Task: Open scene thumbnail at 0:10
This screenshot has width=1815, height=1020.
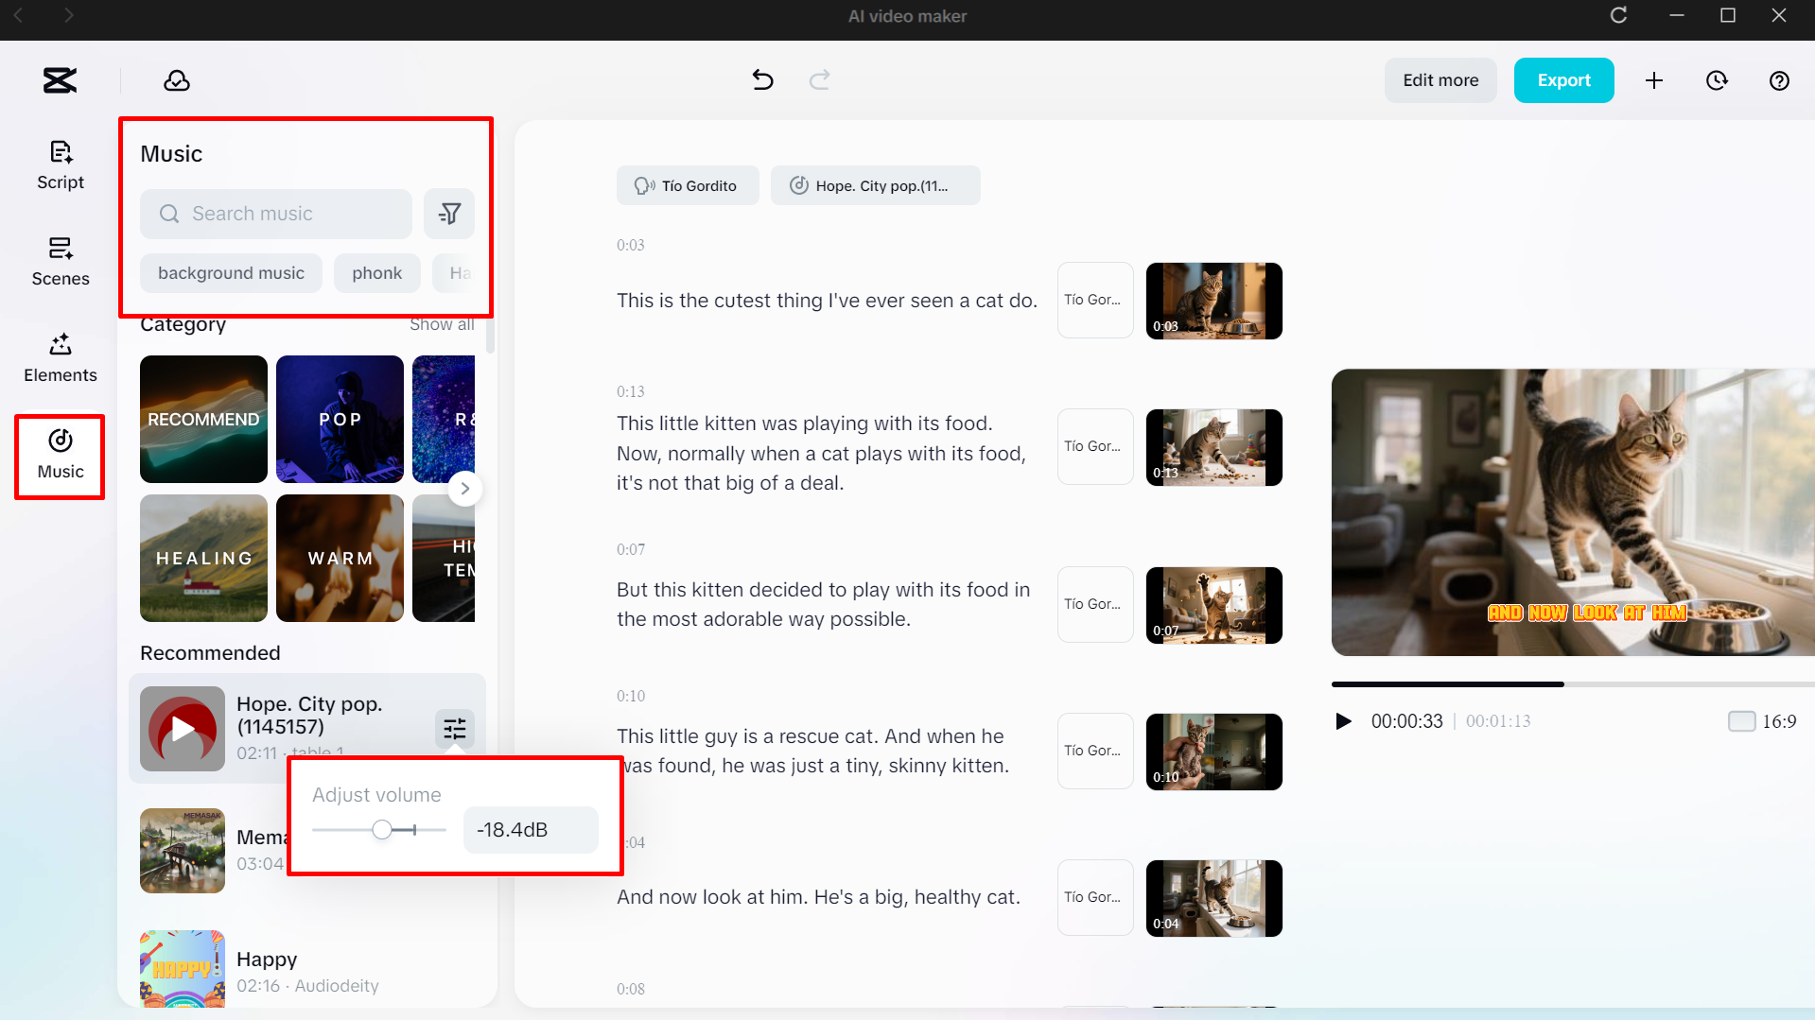Action: click(1214, 752)
